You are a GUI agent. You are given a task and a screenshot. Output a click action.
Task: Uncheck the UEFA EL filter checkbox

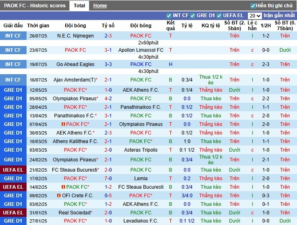coord(219,15)
